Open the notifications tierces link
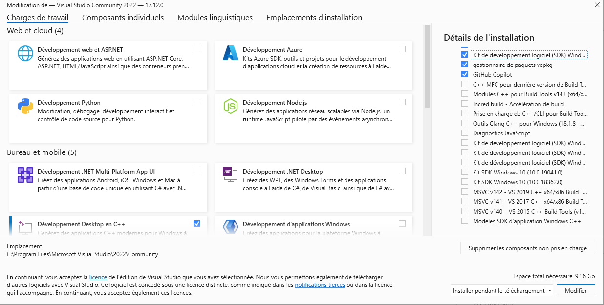 point(320,285)
